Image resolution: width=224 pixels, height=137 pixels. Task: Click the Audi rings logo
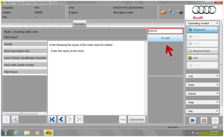coord(204,10)
